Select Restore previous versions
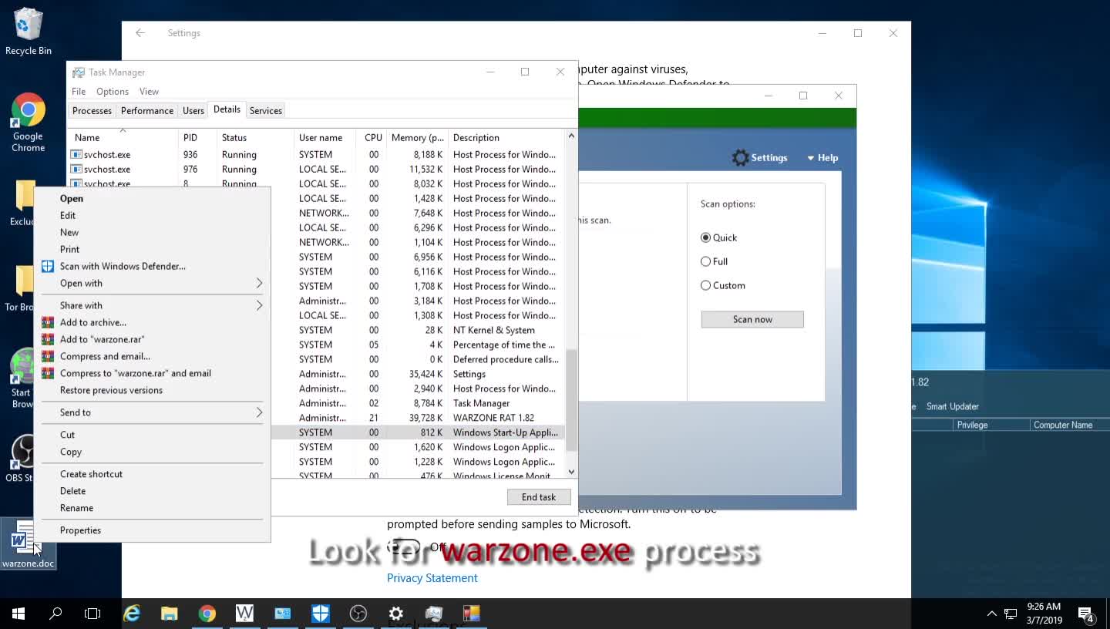 pos(153,390)
